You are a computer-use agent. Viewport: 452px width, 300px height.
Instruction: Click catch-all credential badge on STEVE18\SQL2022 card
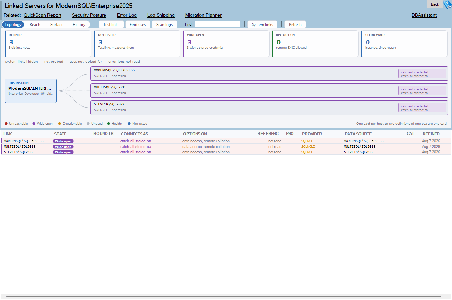point(422,108)
